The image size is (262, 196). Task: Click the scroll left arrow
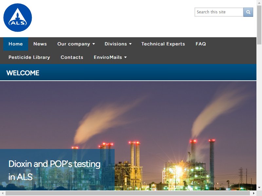(3, 193)
